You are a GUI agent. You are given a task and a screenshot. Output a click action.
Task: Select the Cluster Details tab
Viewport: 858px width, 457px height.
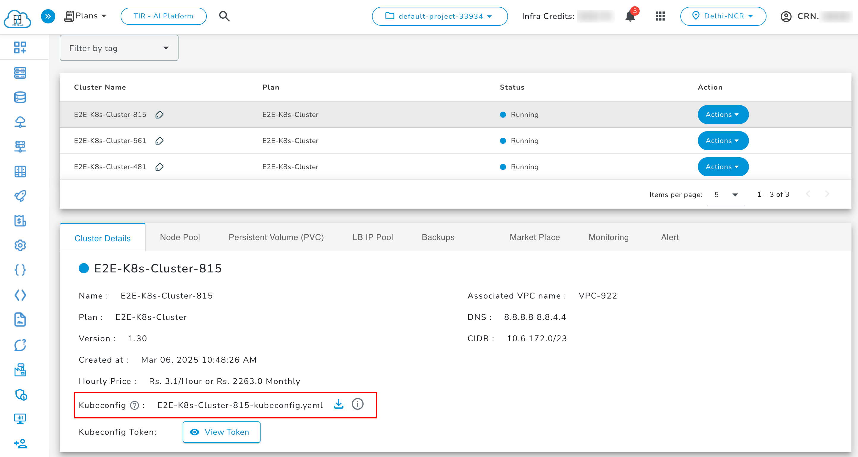[102, 238]
